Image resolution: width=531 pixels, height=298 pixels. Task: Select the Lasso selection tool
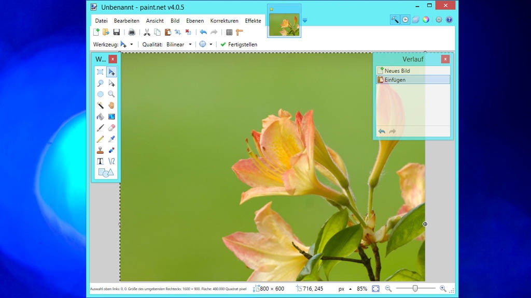(100, 83)
